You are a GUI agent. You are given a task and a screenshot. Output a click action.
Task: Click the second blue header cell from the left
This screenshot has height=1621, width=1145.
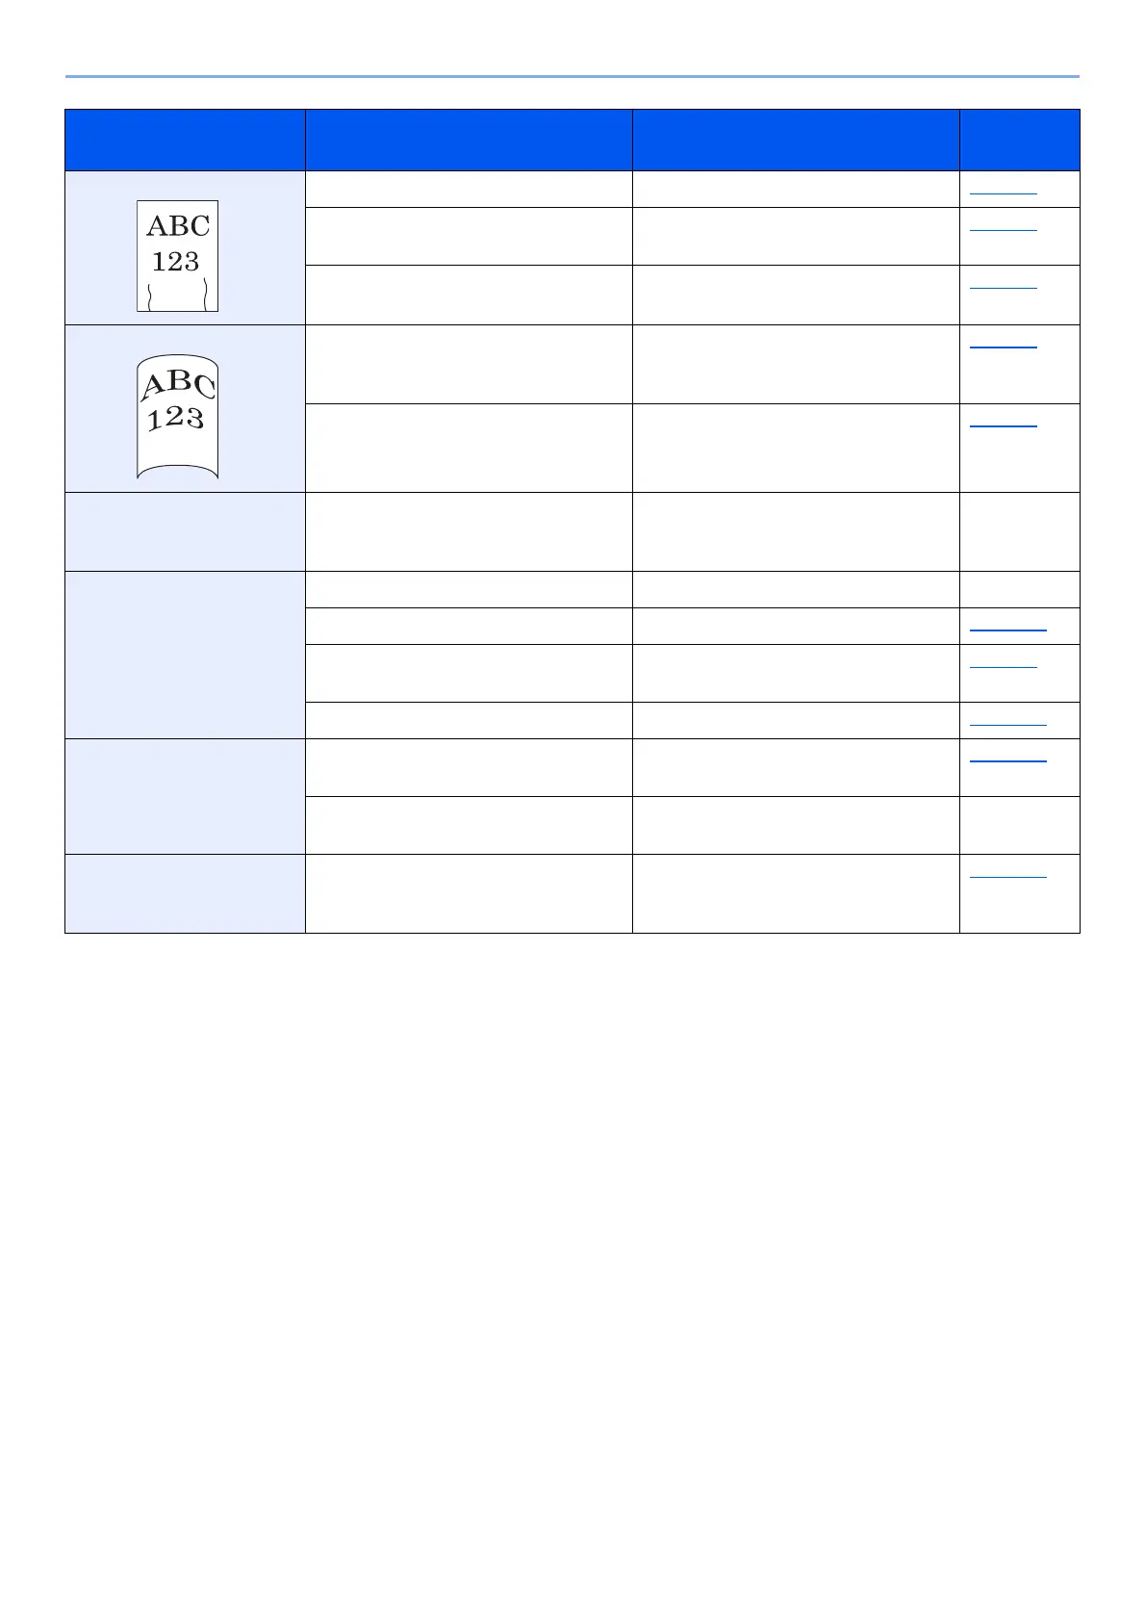point(469,140)
